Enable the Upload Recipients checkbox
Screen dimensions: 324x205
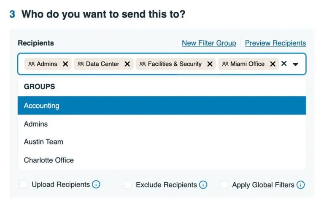[24, 184]
